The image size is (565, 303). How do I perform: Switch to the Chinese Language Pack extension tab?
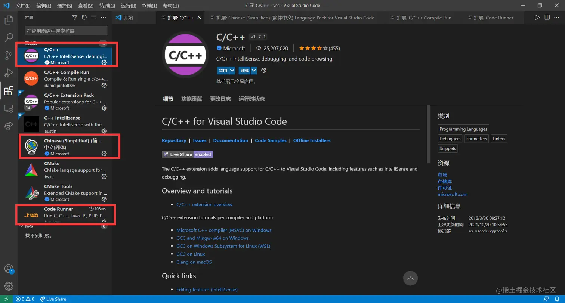pyautogui.click(x=294, y=18)
